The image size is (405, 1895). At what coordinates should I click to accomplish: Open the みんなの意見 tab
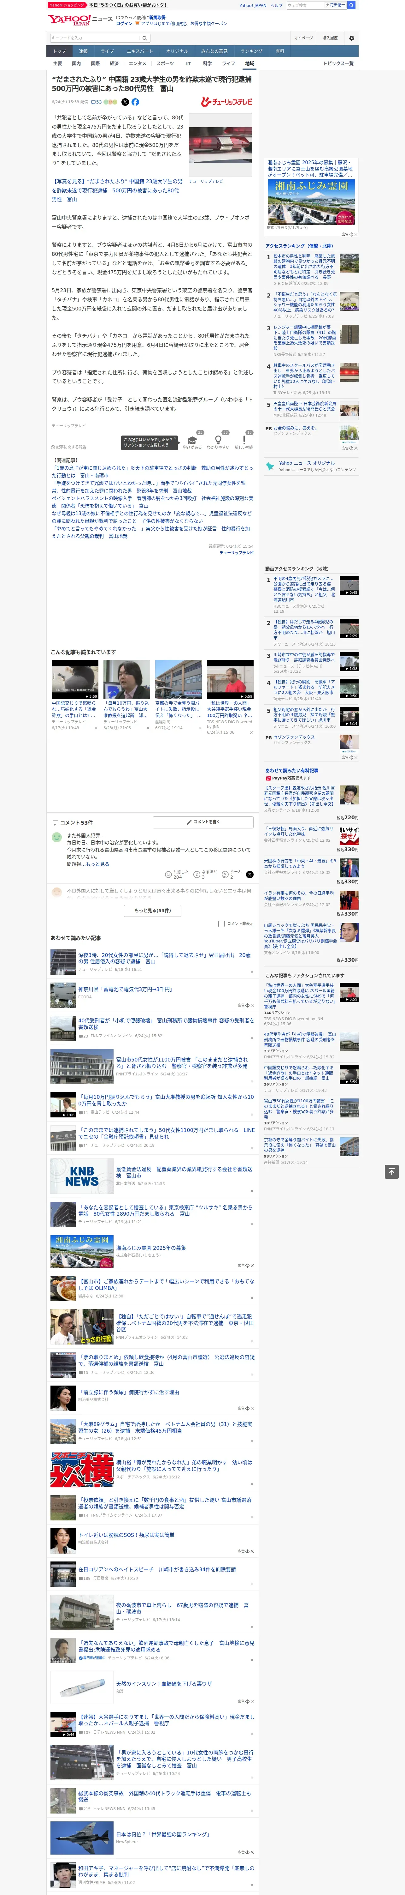pyautogui.click(x=214, y=51)
